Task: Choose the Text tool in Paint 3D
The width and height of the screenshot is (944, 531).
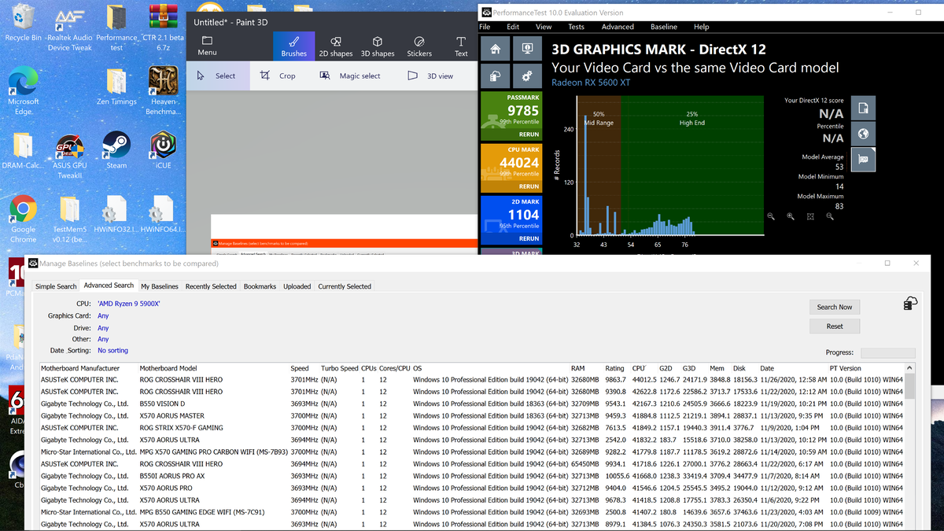Action: pos(461,46)
